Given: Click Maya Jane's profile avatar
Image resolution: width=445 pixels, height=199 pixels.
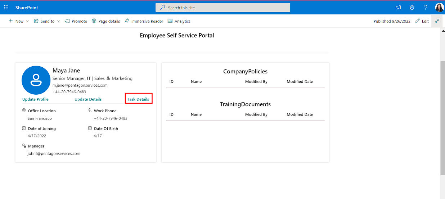Looking at the screenshot, I should 36,80.
